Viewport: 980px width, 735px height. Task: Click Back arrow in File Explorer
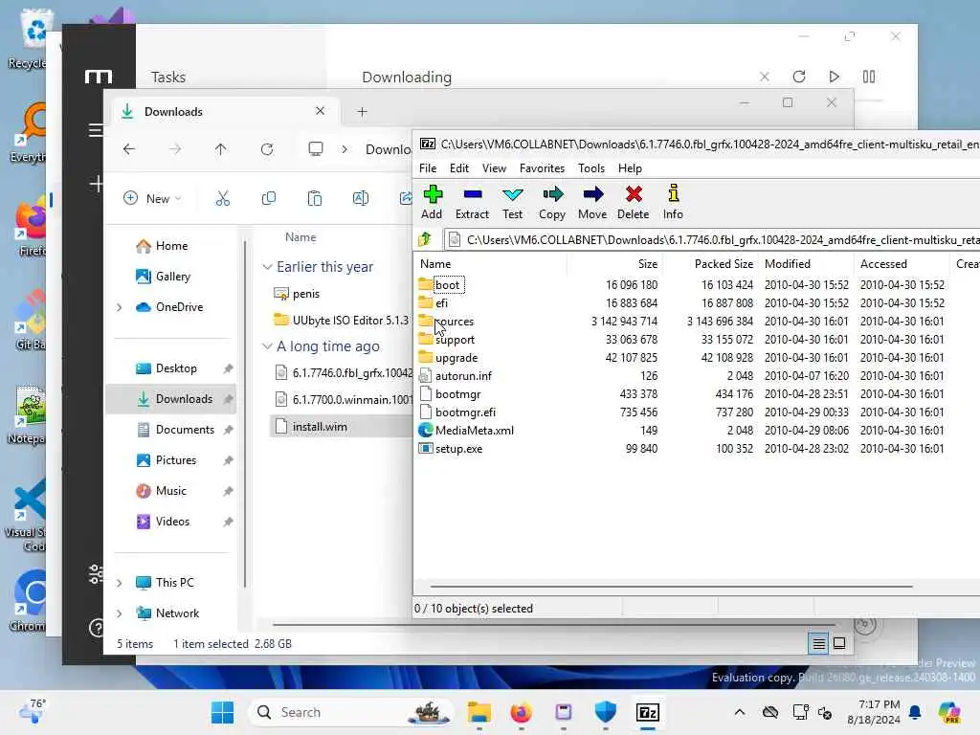coord(129,148)
